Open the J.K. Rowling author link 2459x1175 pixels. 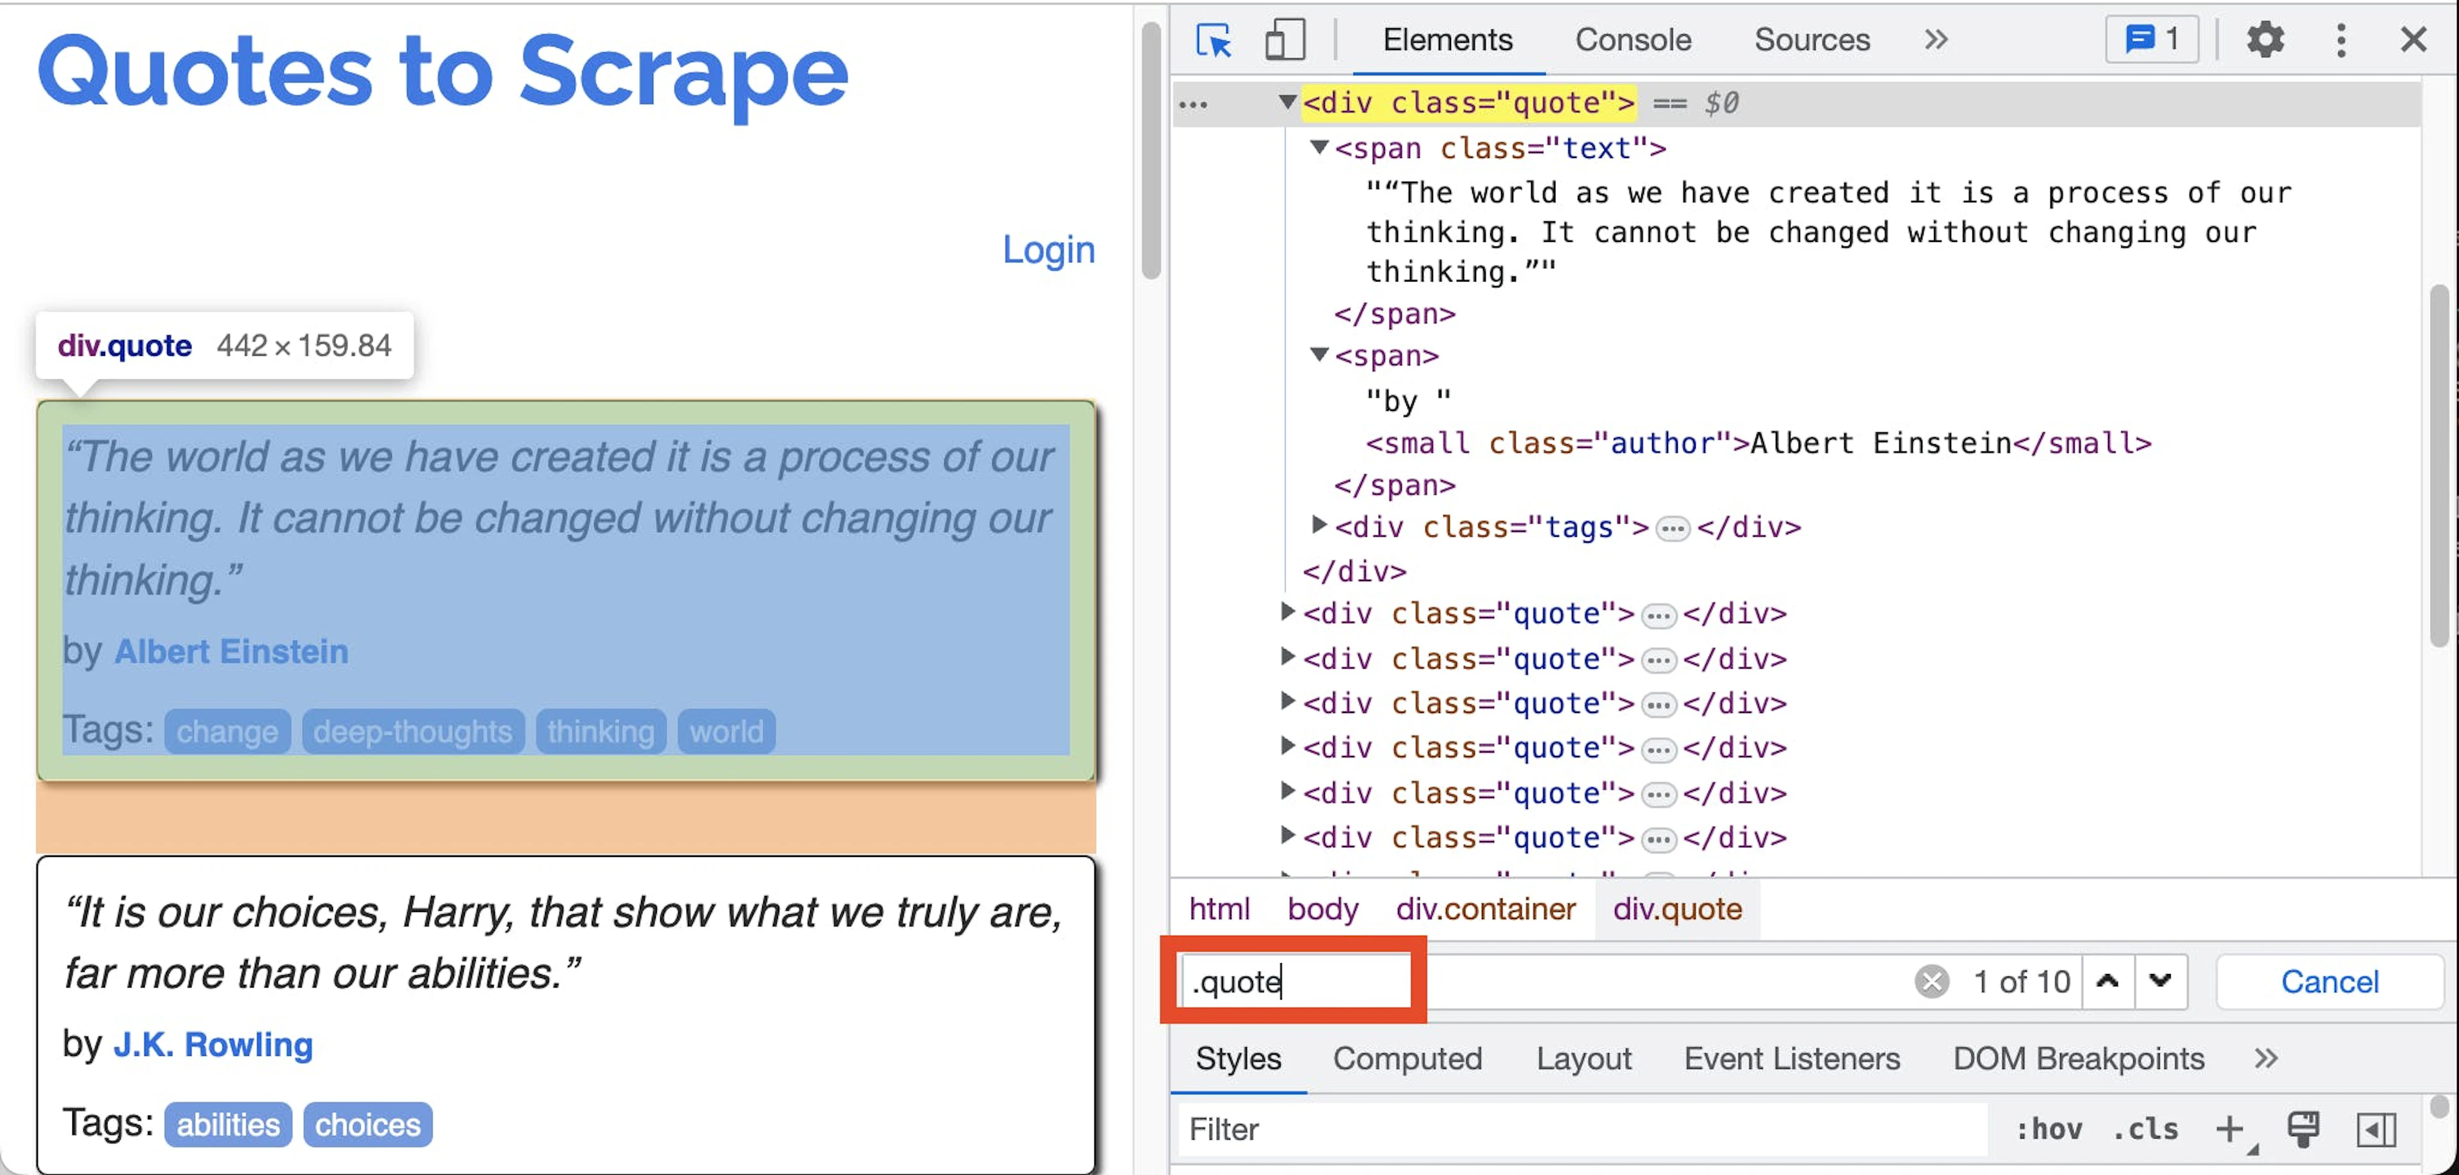(x=213, y=1045)
